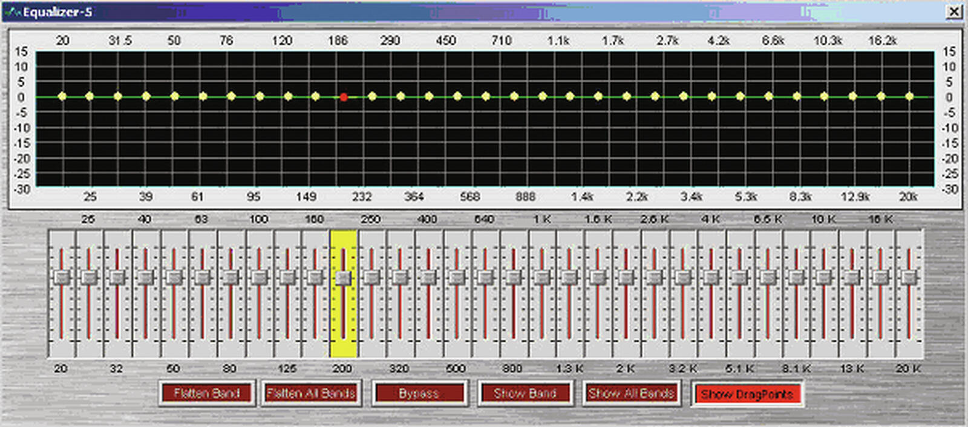968x427 pixels.
Task: Select the 2.6 K band slider thumb
Action: (x=655, y=278)
